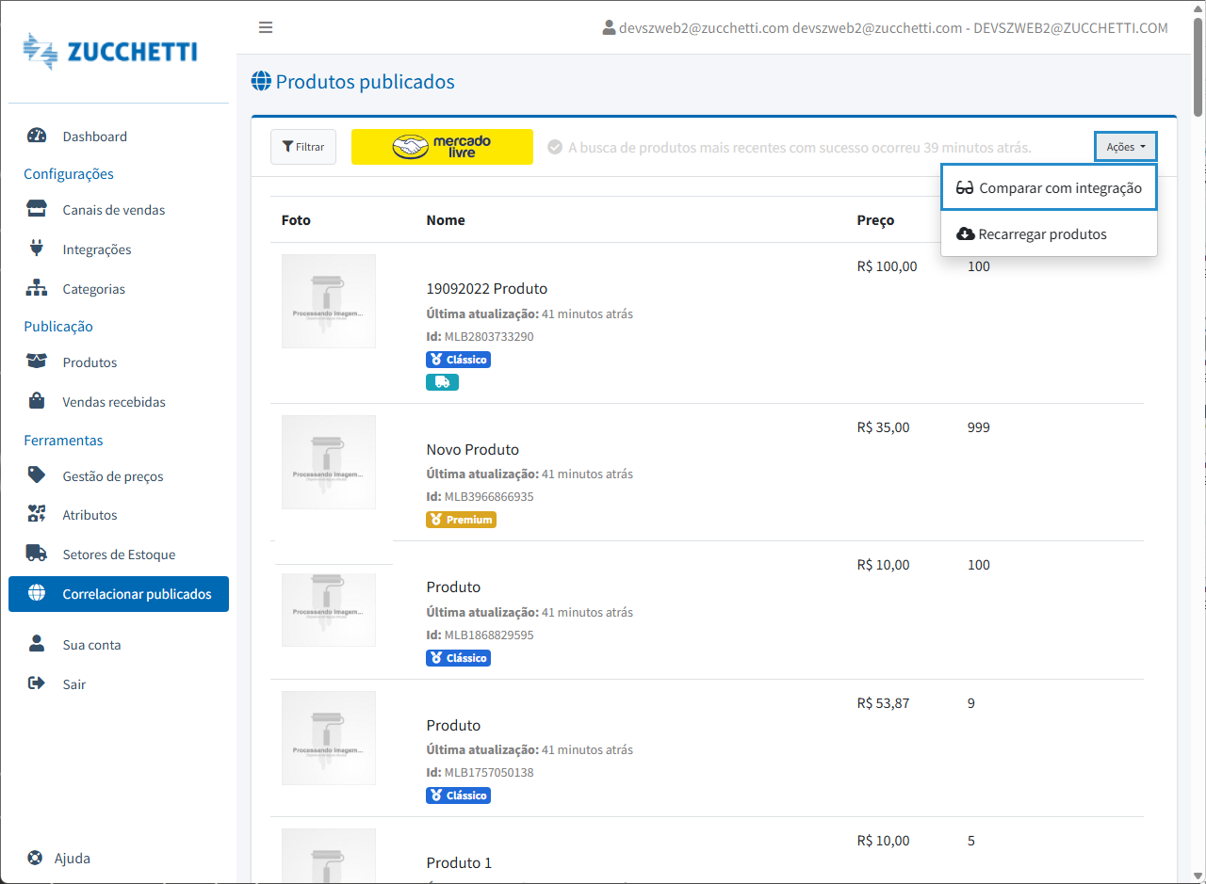The width and height of the screenshot is (1206, 884).
Task: Click the Premium badge on Novo Produto
Action: [461, 520]
